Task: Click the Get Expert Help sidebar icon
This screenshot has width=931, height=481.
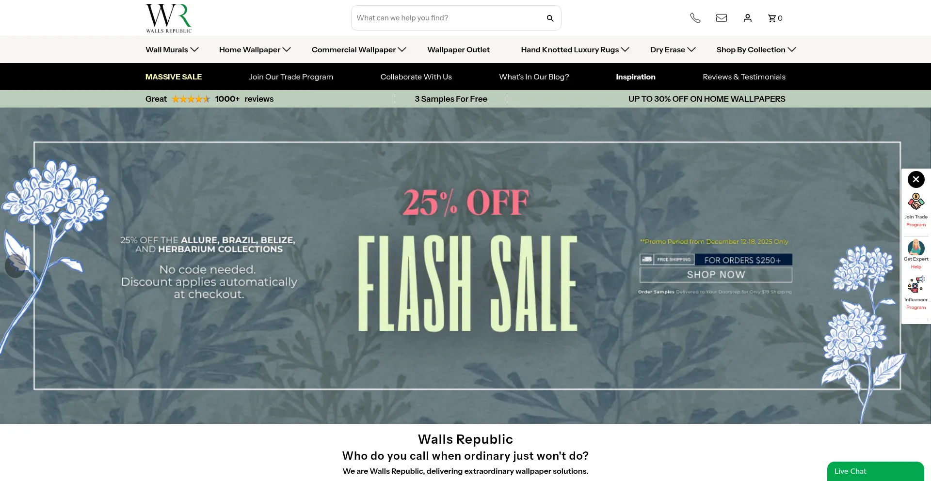Action: coord(916,254)
